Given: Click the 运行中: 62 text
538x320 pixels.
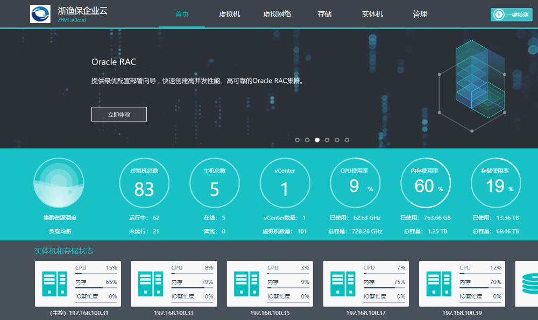Looking at the screenshot, I should click(144, 218).
